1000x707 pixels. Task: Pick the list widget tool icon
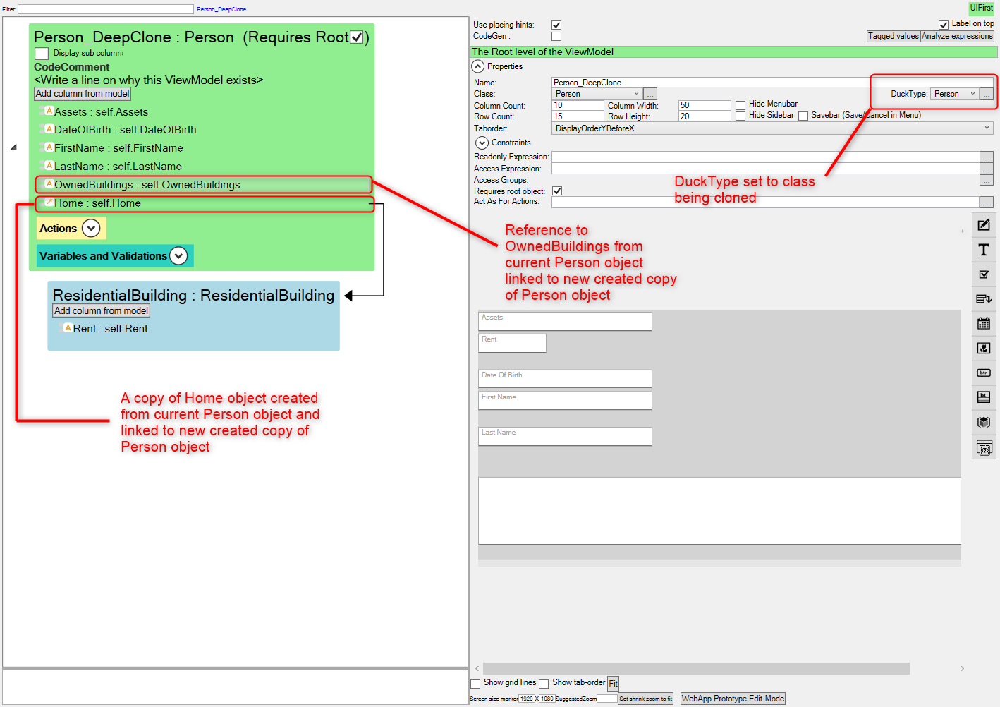984,397
